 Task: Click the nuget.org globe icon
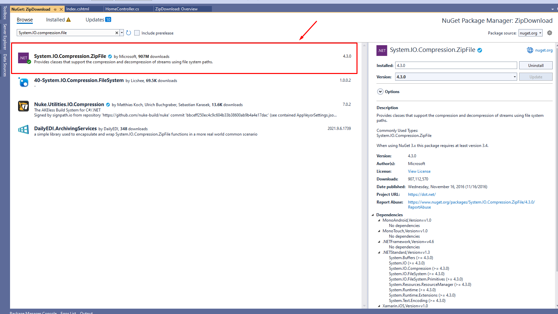pyautogui.click(x=530, y=50)
